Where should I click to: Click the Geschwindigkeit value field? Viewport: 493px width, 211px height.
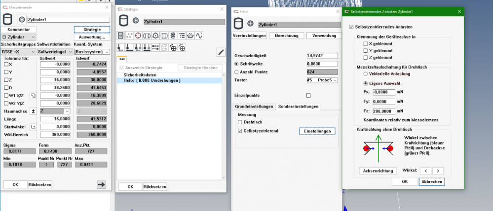(x=322, y=56)
